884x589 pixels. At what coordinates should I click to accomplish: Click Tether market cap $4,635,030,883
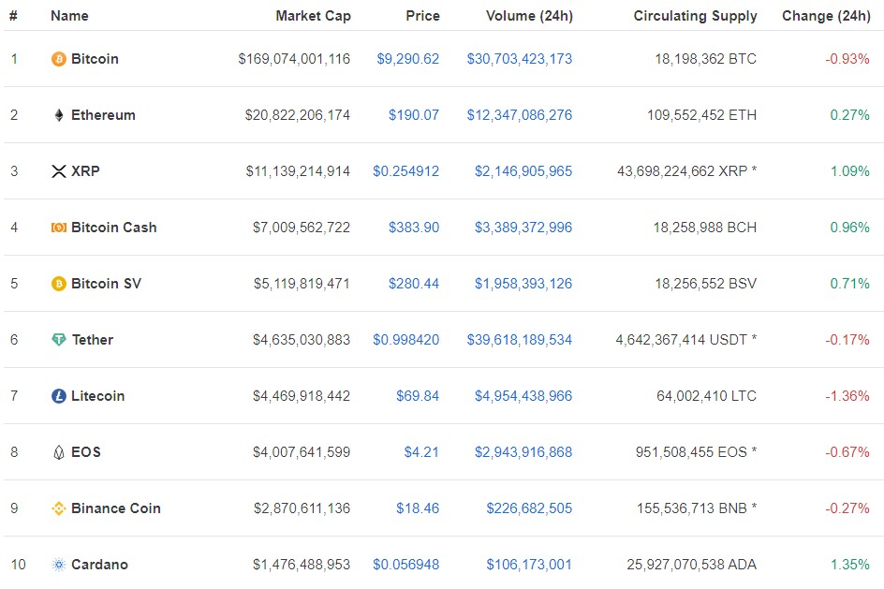tap(301, 340)
